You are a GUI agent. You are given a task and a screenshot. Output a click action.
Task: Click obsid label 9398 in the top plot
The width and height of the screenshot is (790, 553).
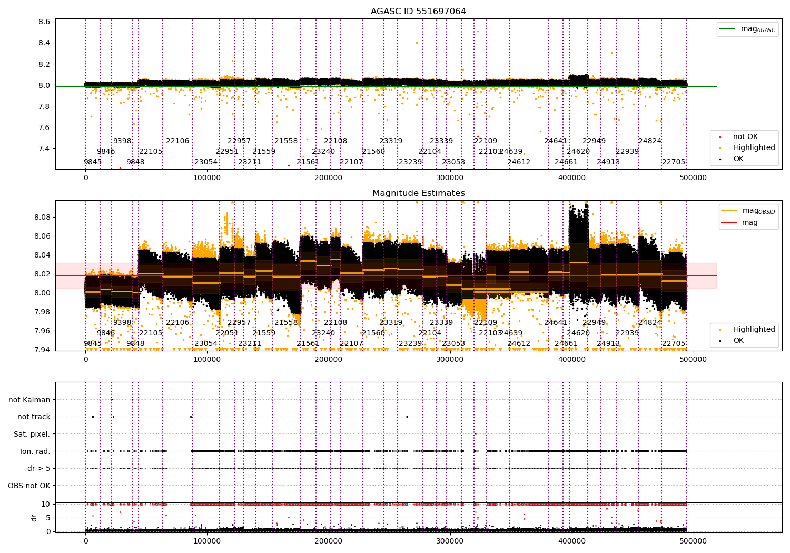pyautogui.click(x=122, y=141)
